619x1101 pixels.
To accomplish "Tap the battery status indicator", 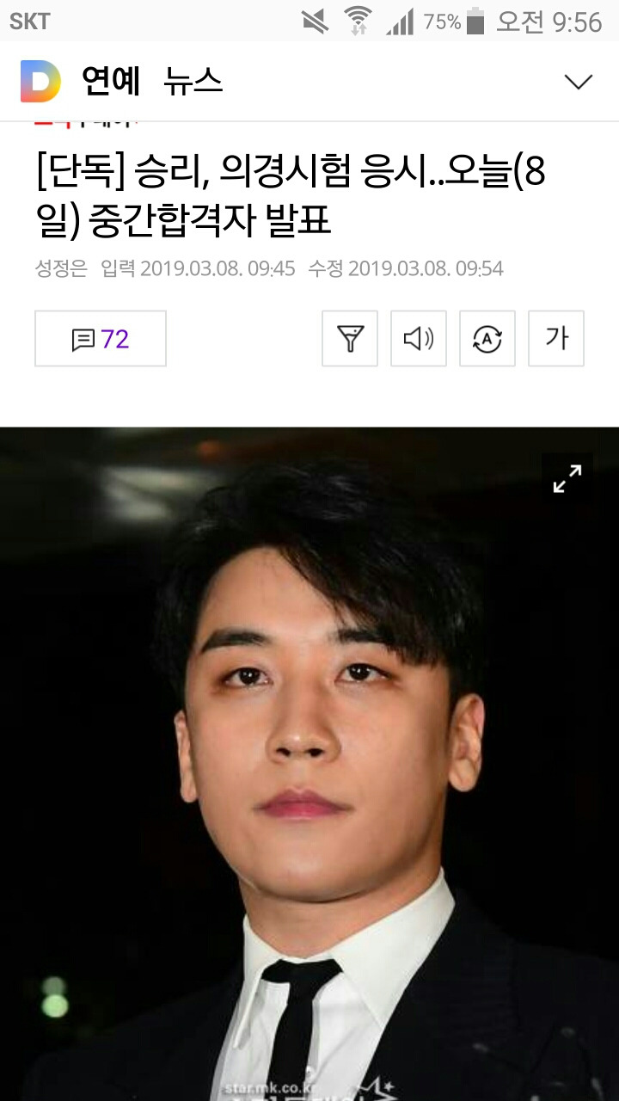I will click(475, 21).
